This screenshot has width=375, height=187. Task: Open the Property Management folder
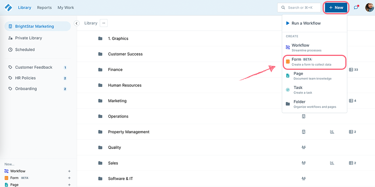click(x=129, y=132)
